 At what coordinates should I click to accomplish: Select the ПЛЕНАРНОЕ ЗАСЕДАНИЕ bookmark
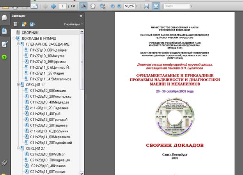pyautogui.click(x=48, y=44)
